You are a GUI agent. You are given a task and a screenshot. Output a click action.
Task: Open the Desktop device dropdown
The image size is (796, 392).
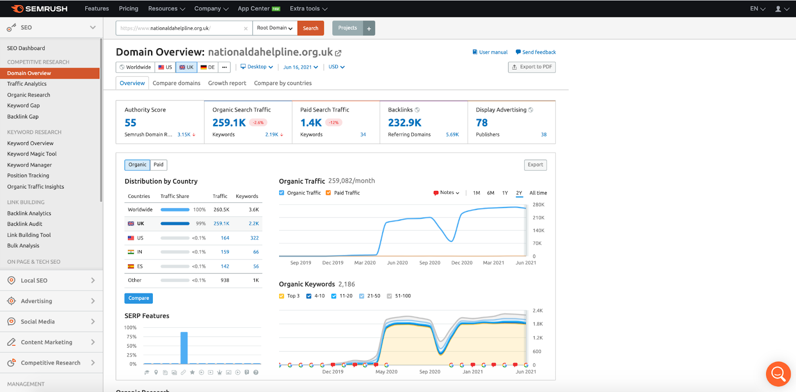(x=257, y=67)
